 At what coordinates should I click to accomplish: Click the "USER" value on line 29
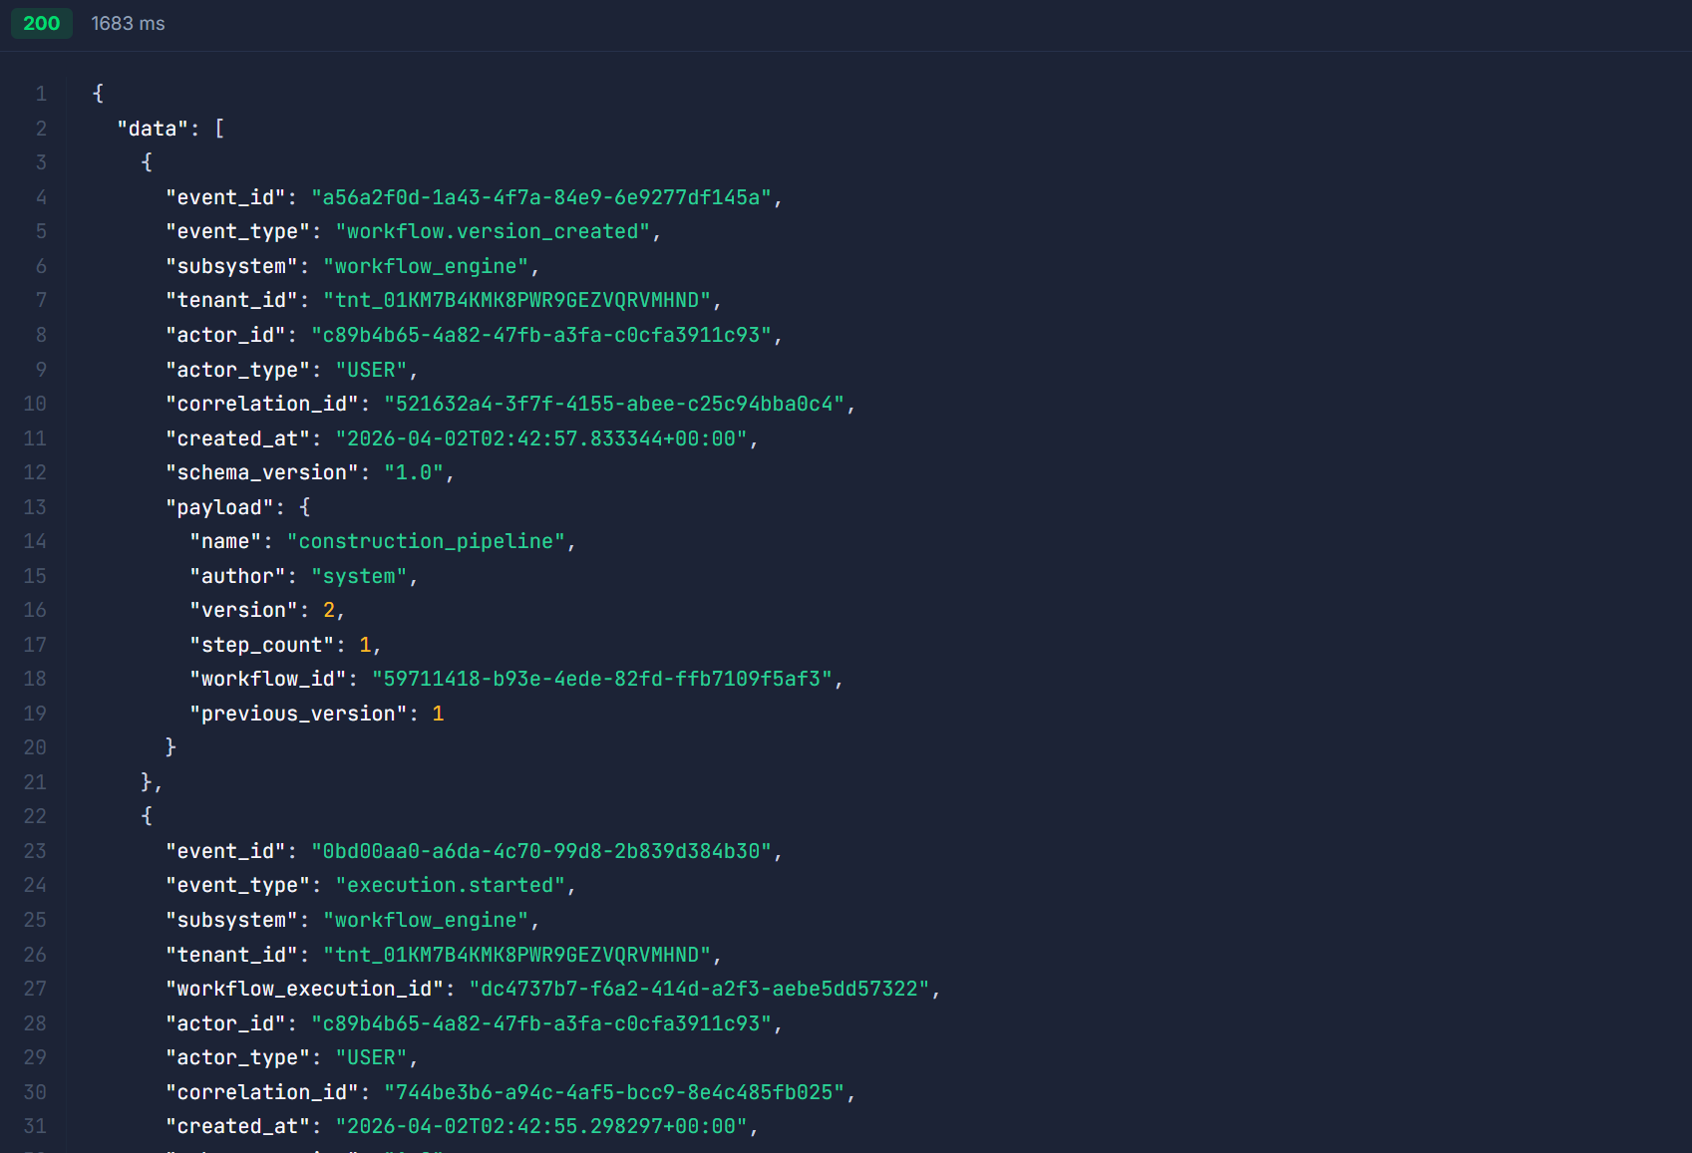(371, 1057)
